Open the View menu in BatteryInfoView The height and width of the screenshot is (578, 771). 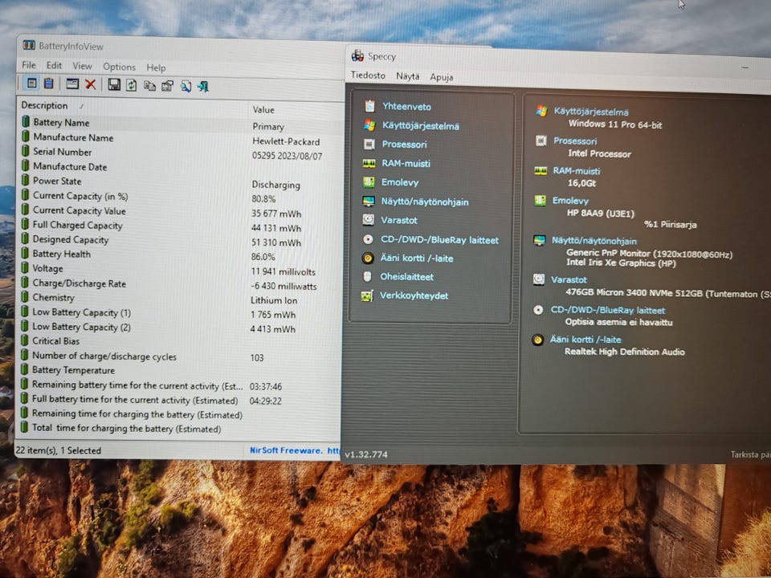82,67
